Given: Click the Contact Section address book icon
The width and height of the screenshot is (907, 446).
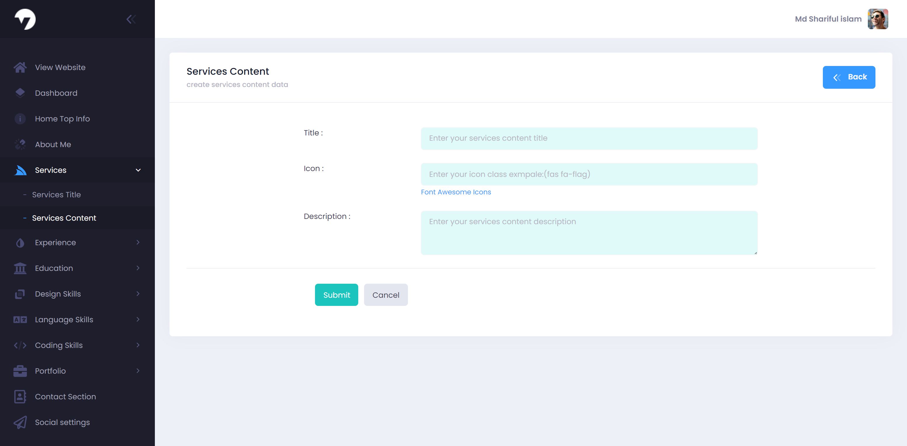Looking at the screenshot, I should click(20, 396).
